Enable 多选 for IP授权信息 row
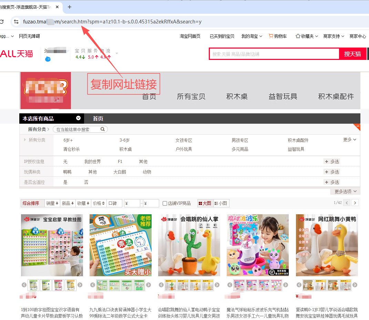This screenshot has height=320, width=369. click(332, 162)
